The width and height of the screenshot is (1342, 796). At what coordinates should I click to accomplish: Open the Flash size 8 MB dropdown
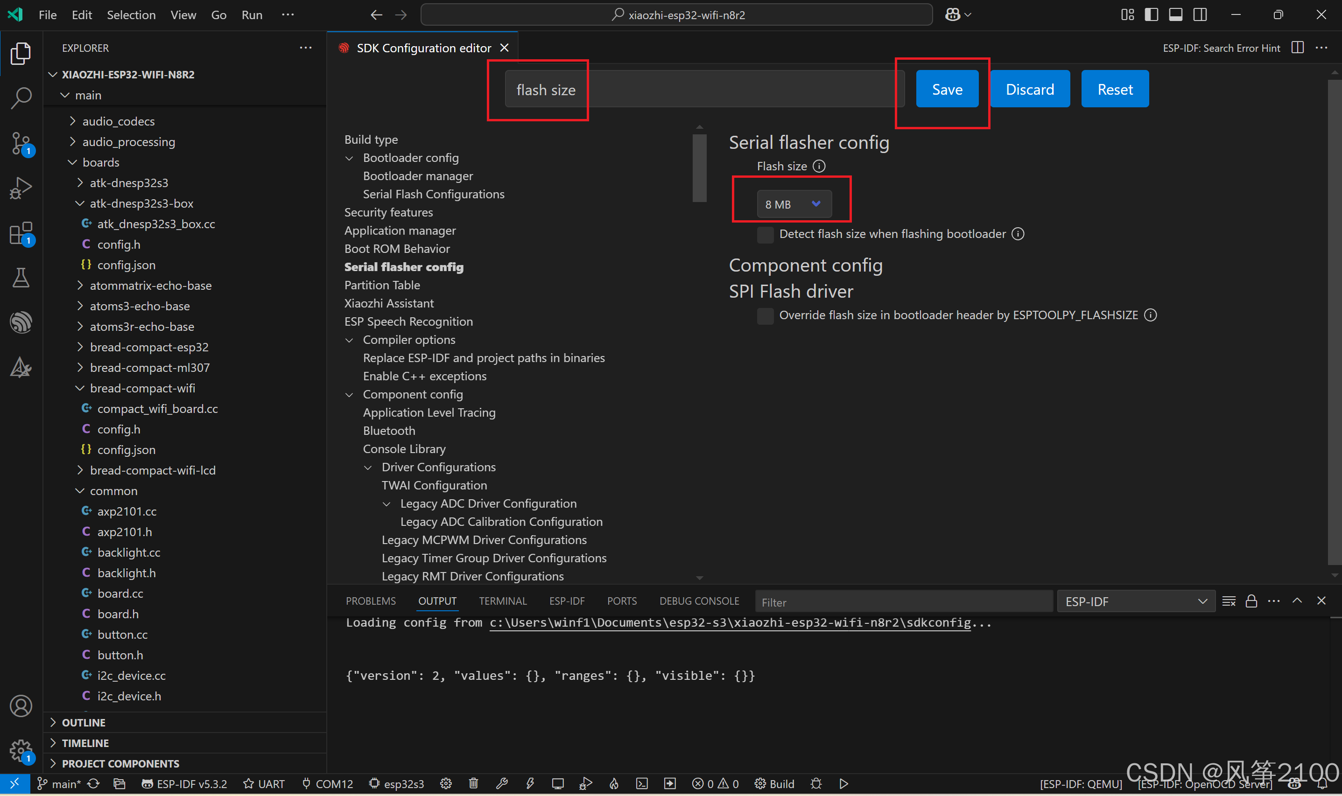click(x=794, y=204)
